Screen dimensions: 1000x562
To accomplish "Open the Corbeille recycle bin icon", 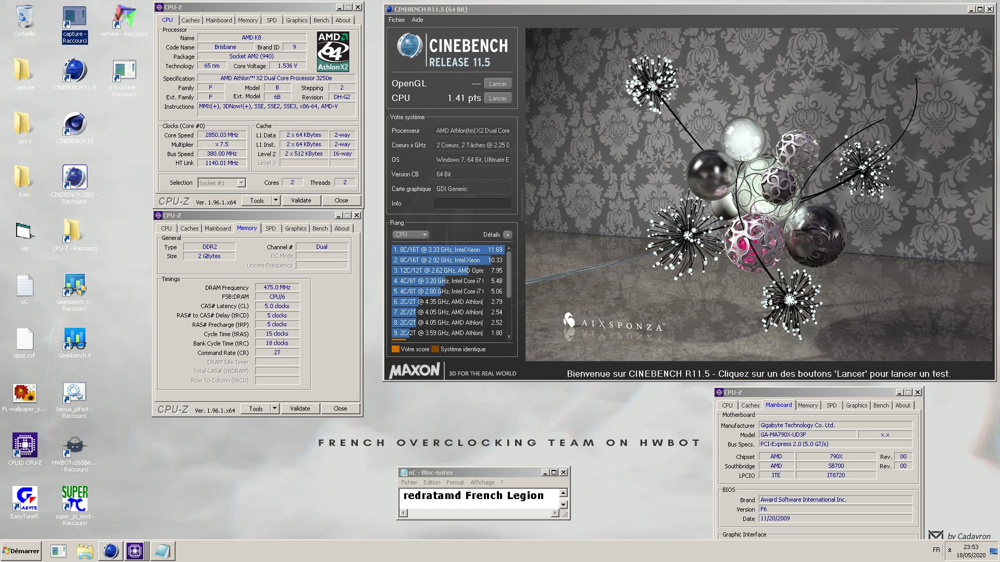I will (24, 21).
